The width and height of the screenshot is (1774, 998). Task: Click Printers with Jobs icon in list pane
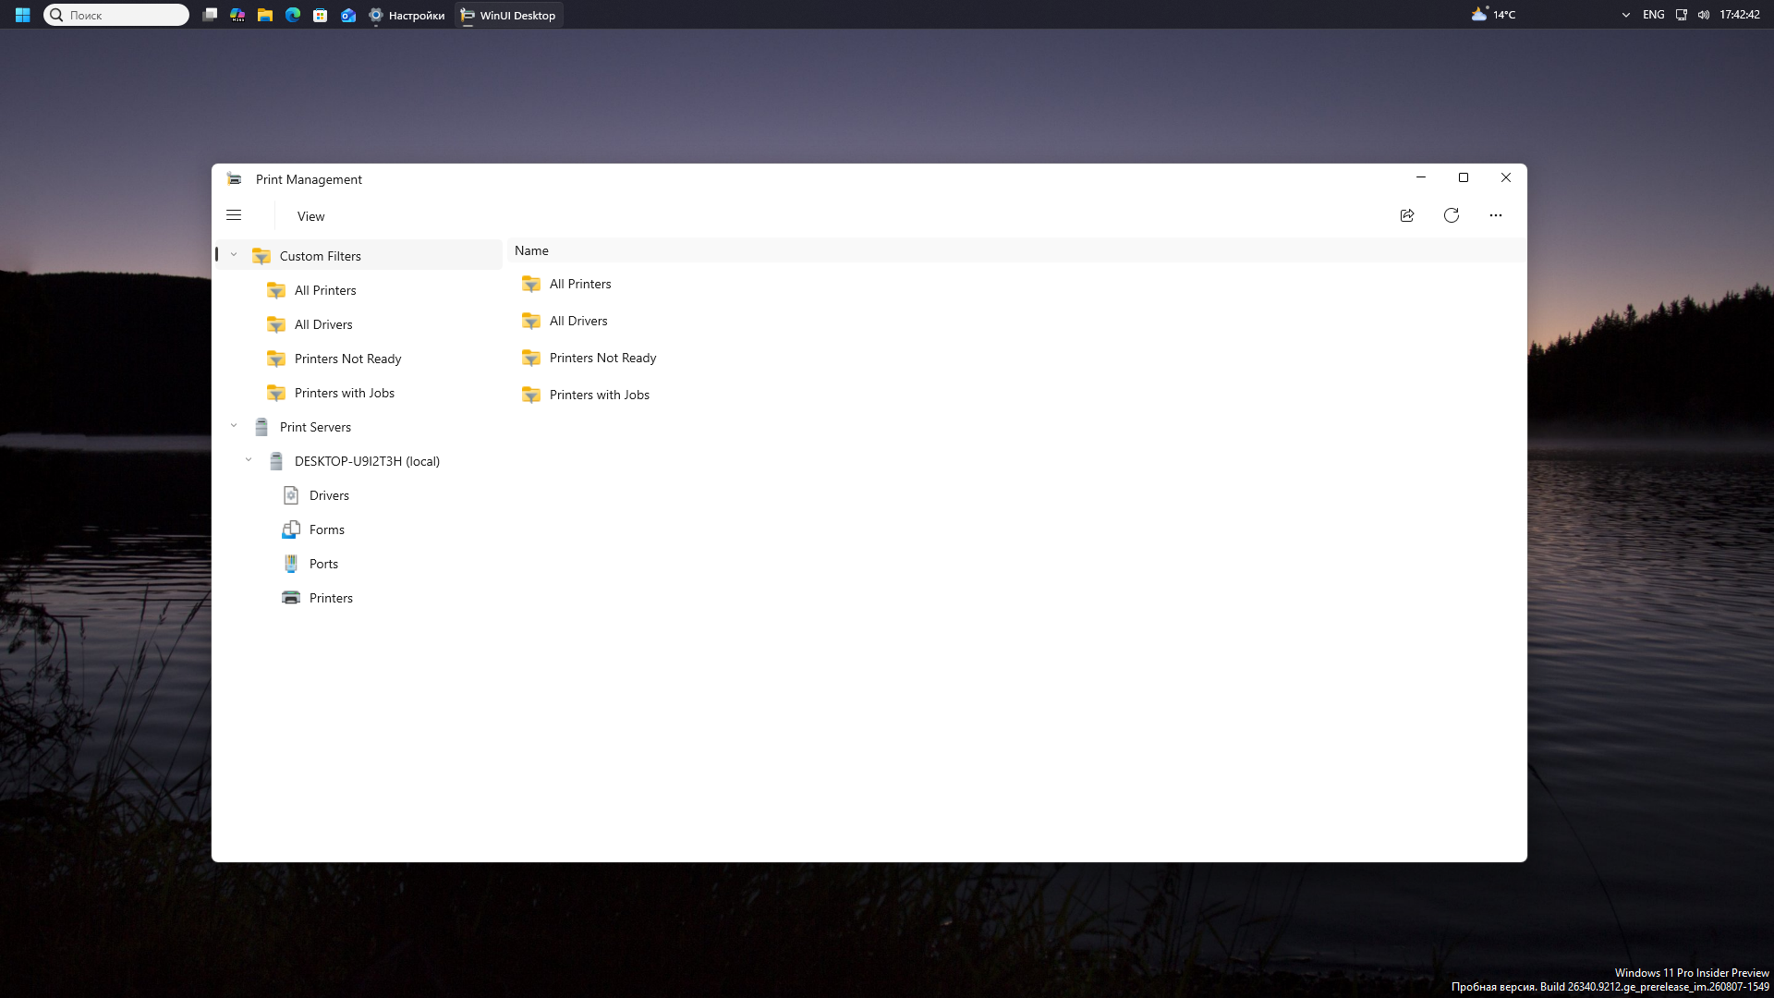point(531,395)
